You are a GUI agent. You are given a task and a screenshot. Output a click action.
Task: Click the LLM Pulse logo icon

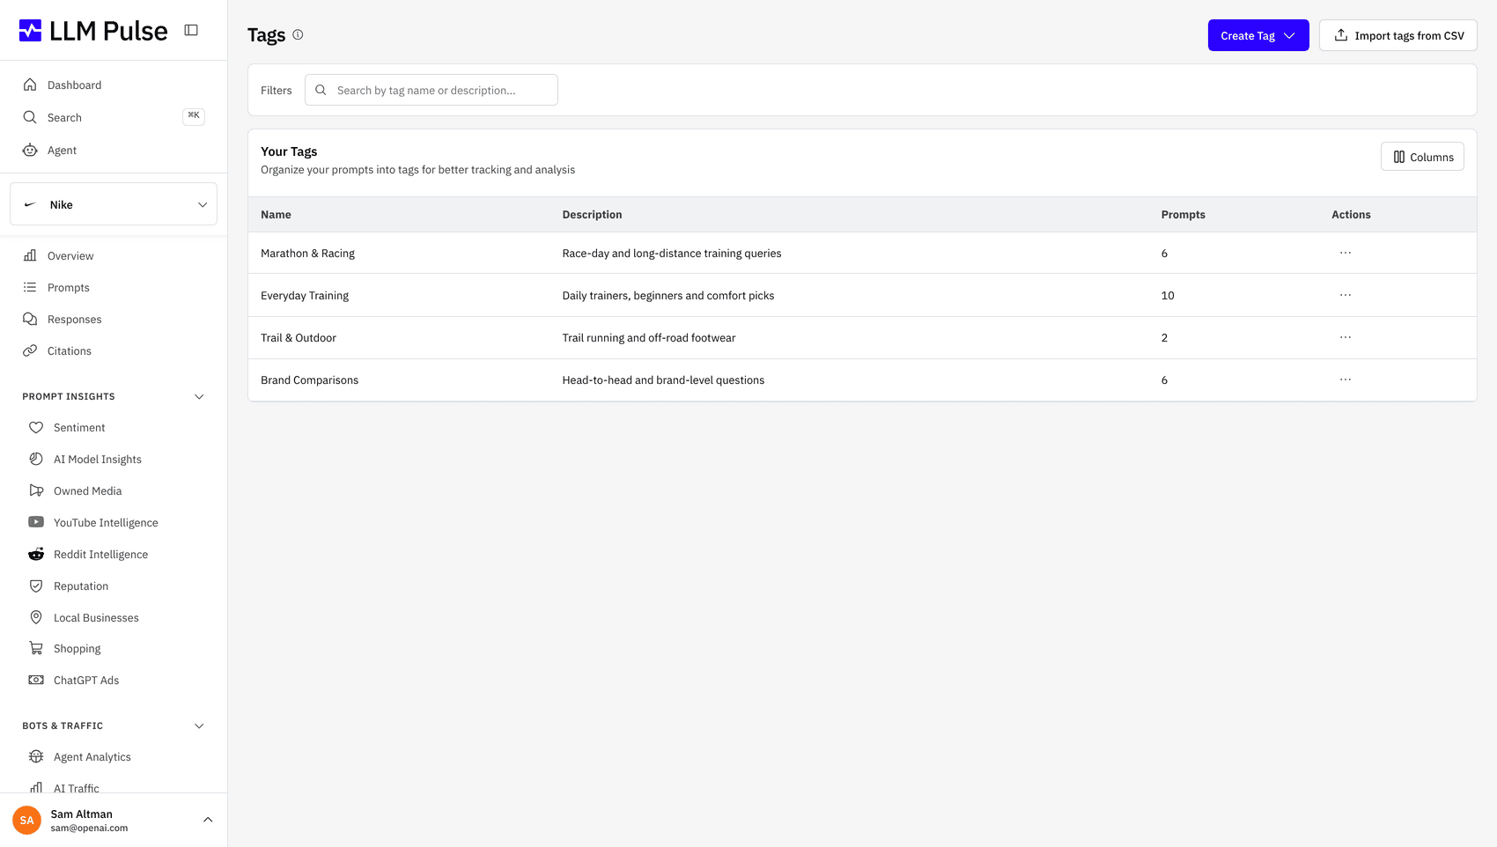click(30, 31)
